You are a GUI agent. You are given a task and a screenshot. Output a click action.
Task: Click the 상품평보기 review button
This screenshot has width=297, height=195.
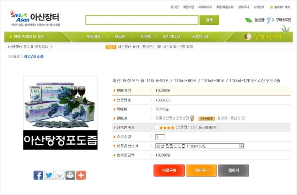[207, 127]
